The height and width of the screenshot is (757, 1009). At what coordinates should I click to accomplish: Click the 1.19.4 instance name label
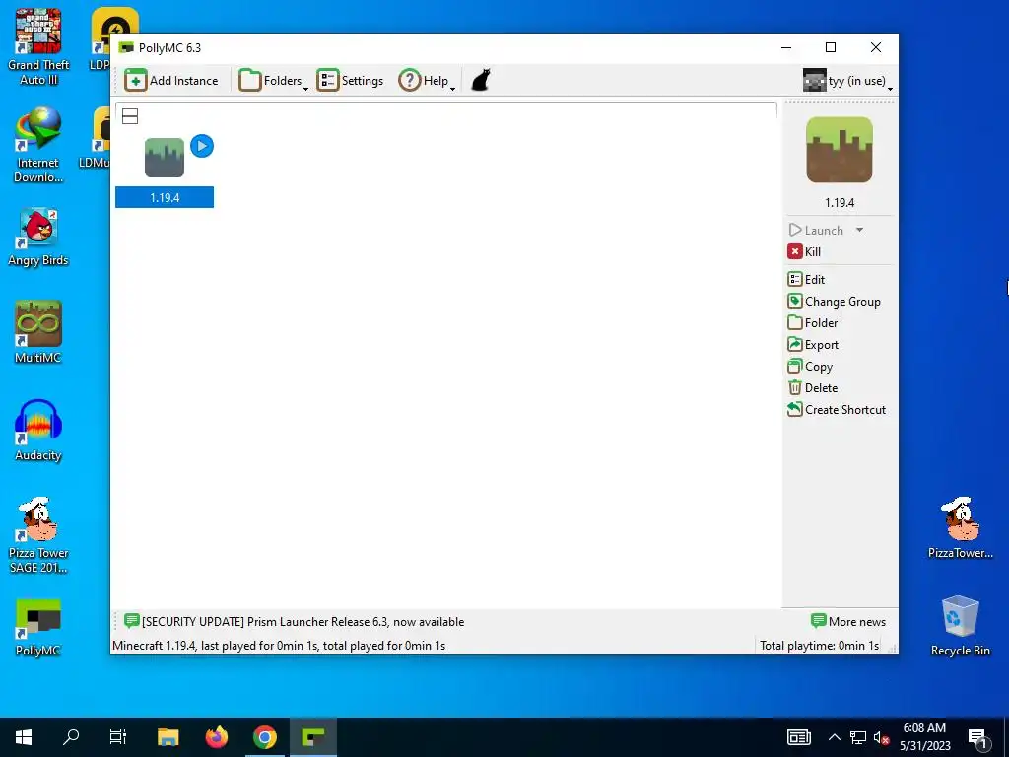(165, 197)
